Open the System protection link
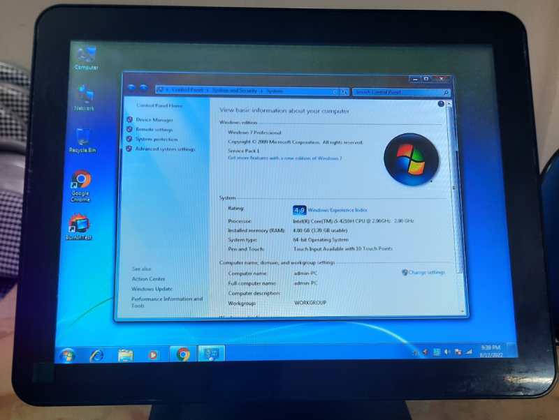 pyautogui.click(x=156, y=139)
